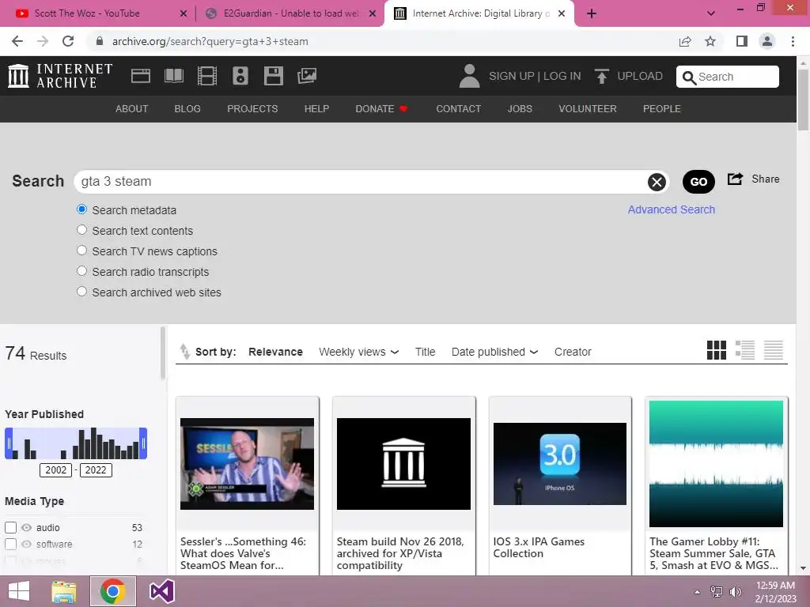The image size is (810, 607).
Task: Toggle eye icon for audio filter
Action: pyautogui.click(x=26, y=527)
